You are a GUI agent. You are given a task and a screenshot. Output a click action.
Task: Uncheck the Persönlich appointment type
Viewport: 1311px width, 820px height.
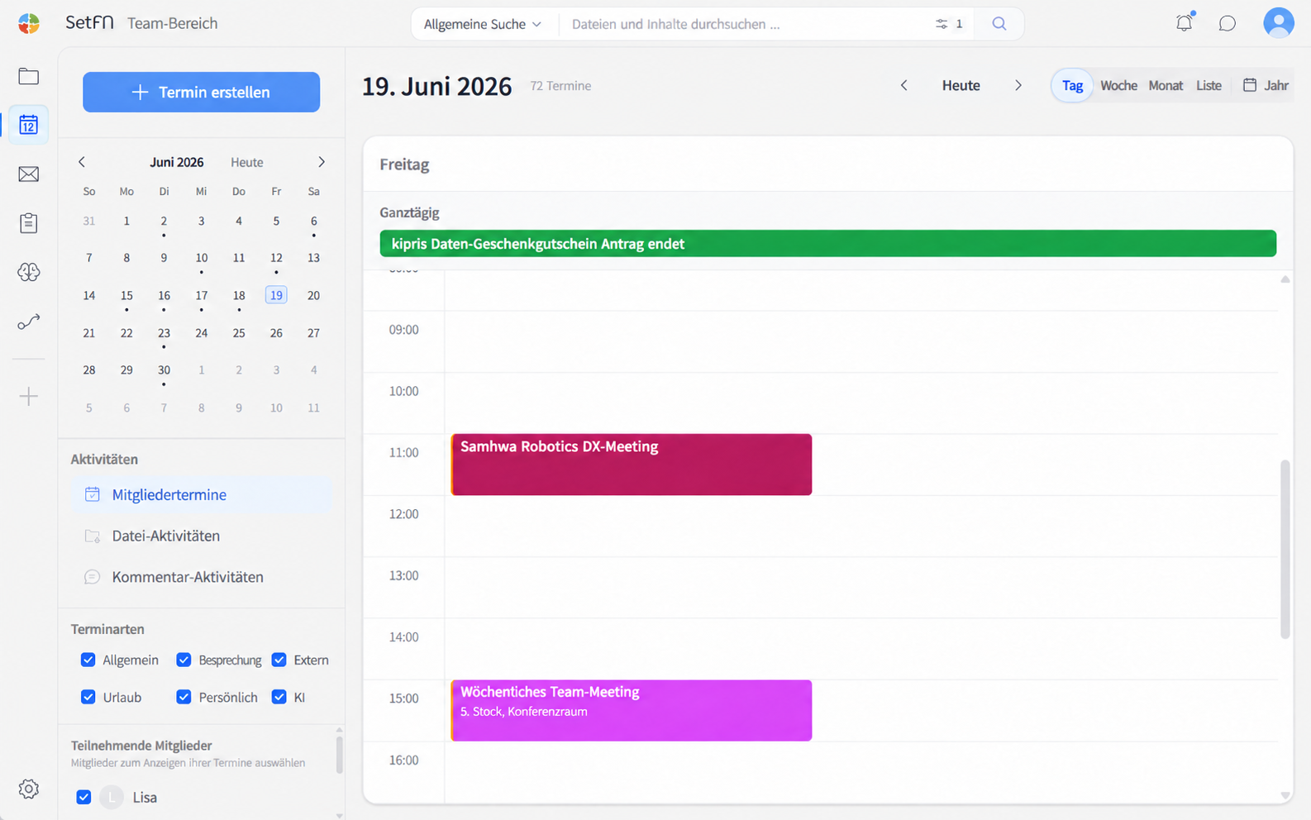pyautogui.click(x=184, y=697)
